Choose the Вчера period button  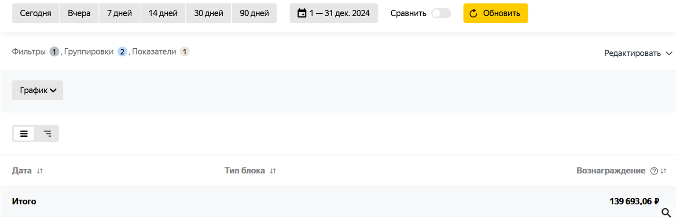(x=79, y=13)
